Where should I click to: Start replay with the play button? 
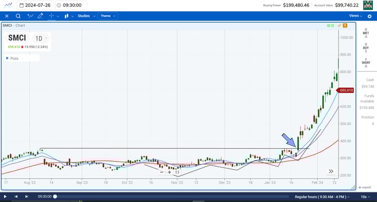(5, 196)
